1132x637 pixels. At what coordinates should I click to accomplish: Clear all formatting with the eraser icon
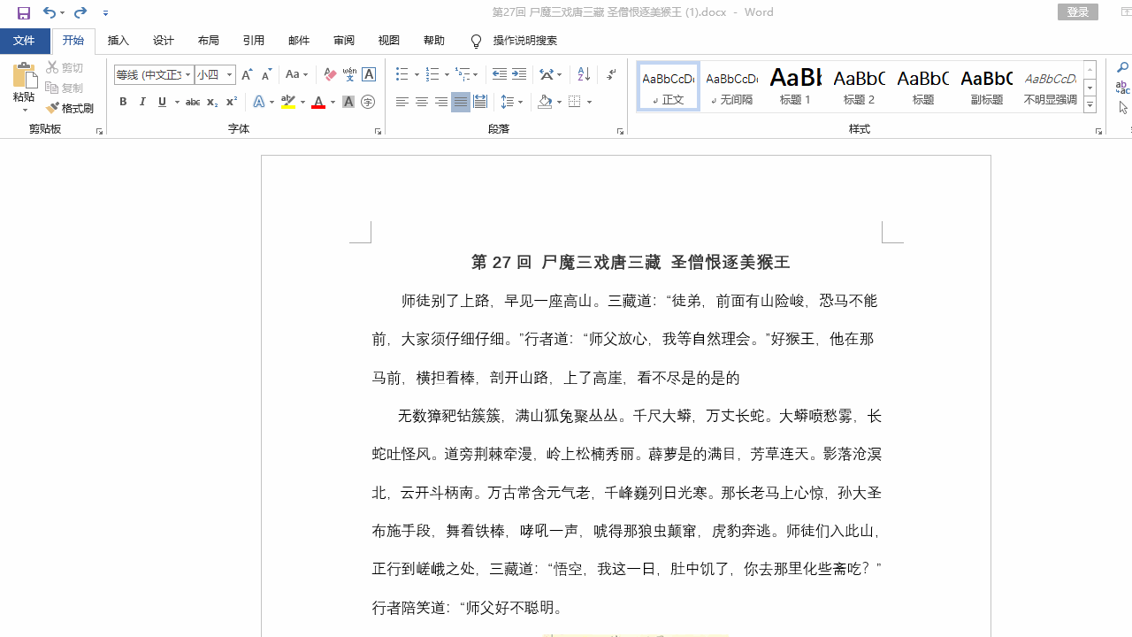(329, 74)
